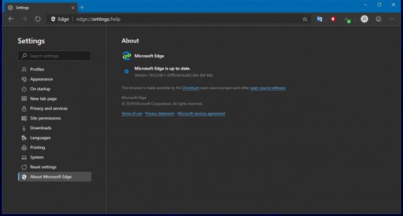Click the On startup power icon
This screenshot has height=216, width=403.
(24, 89)
